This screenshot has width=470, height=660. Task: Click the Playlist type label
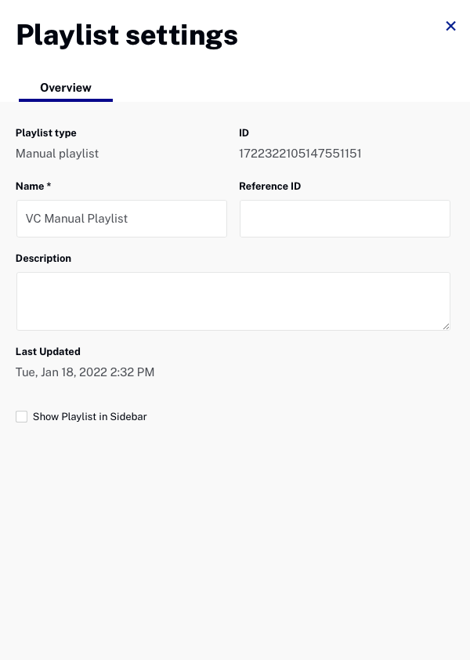point(46,133)
